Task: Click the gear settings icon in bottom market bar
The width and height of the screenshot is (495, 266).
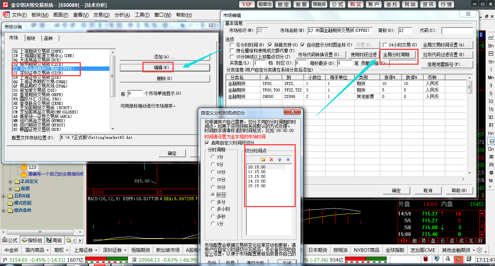Action: 480,250
